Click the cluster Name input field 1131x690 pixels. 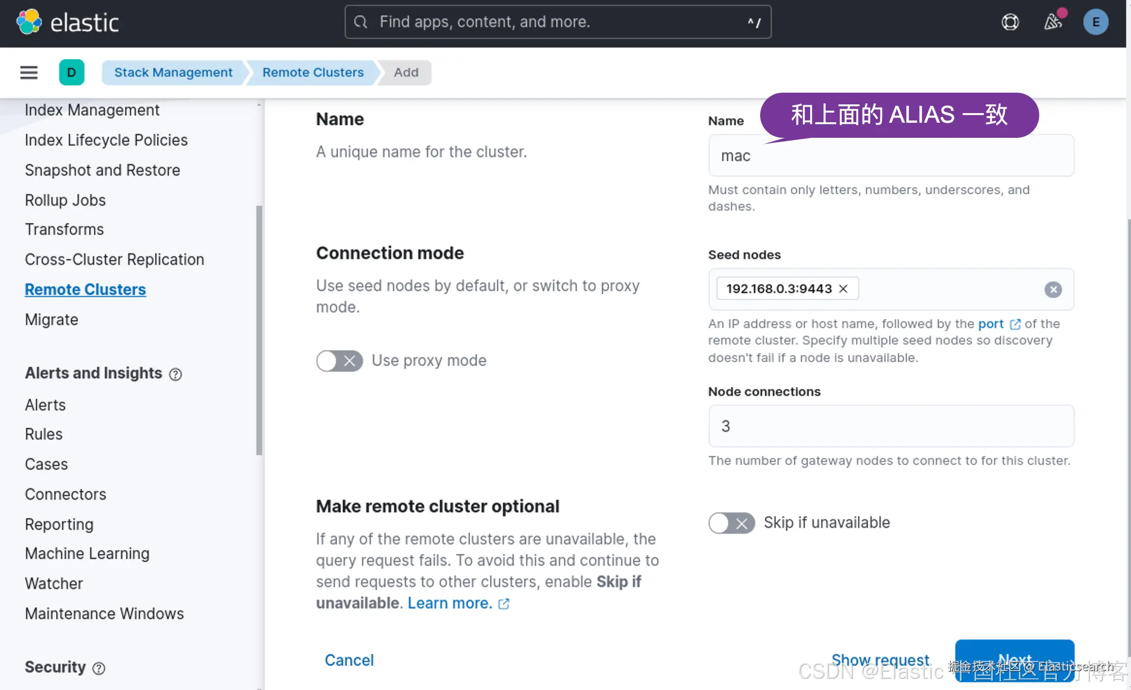[891, 156]
